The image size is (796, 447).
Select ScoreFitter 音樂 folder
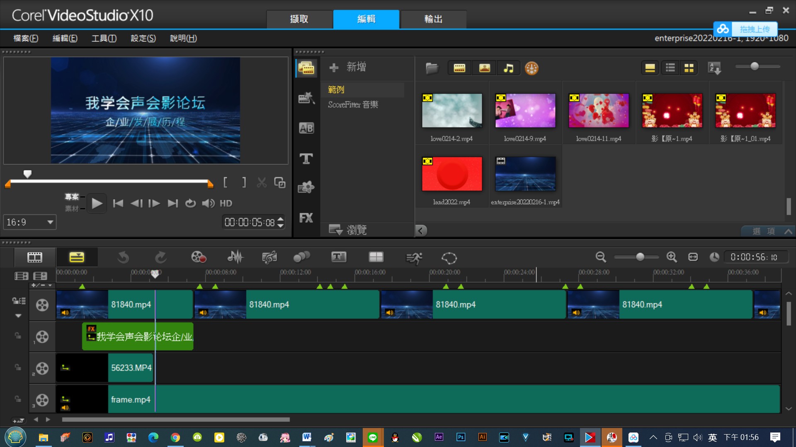click(x=353, y=105)
